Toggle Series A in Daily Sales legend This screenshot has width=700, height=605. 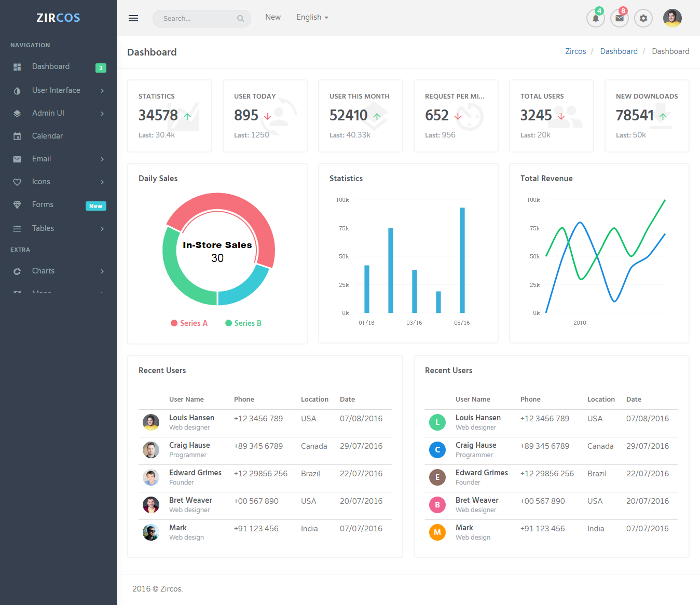point(189,323)
